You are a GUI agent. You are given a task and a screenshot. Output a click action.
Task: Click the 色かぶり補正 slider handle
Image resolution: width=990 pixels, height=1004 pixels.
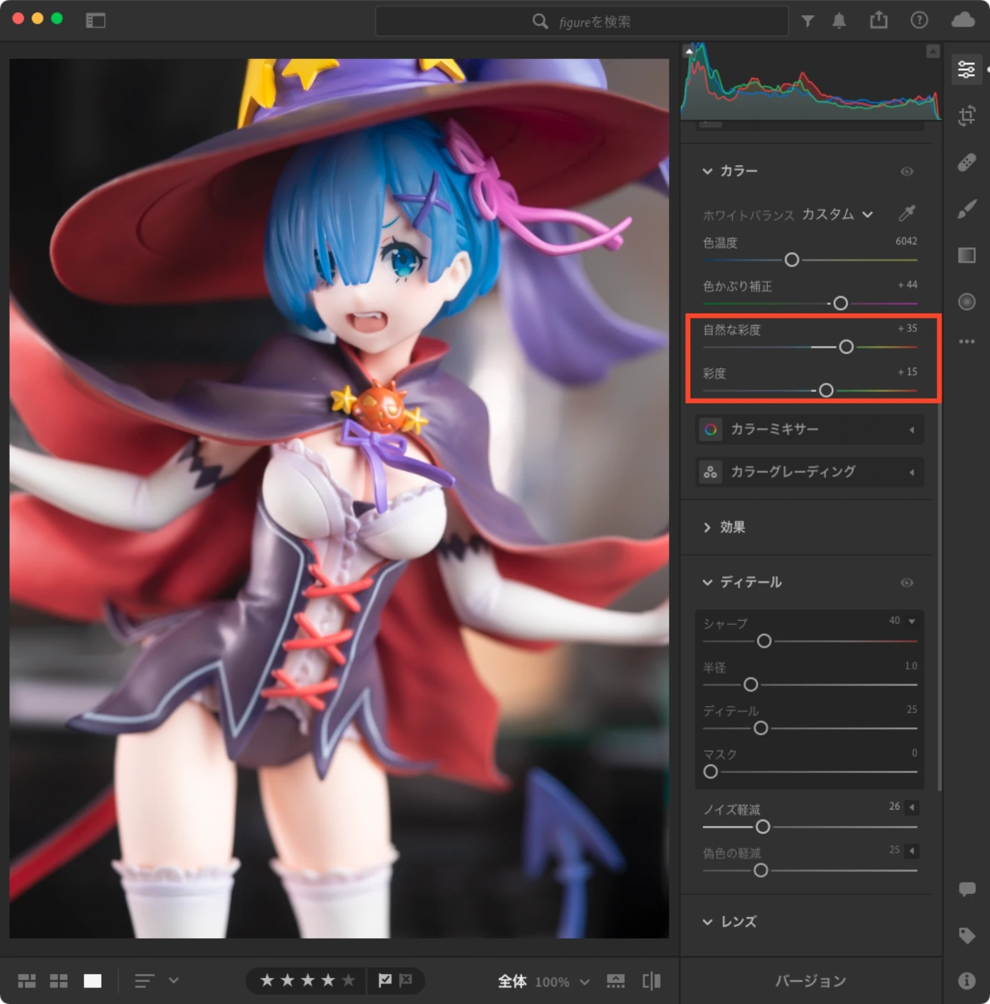click(x=840, y=304)
